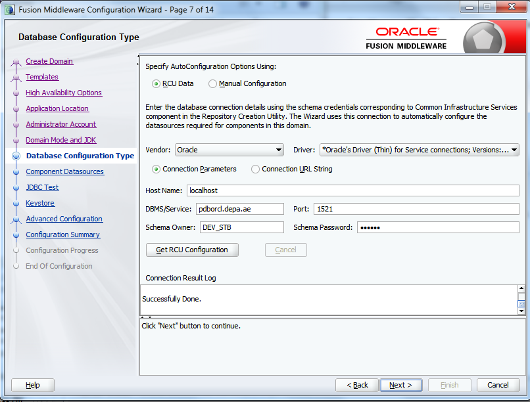Click the Domain Mode and JDK bullet icon
The image size is (530, 402).
[x=16, y=140]
